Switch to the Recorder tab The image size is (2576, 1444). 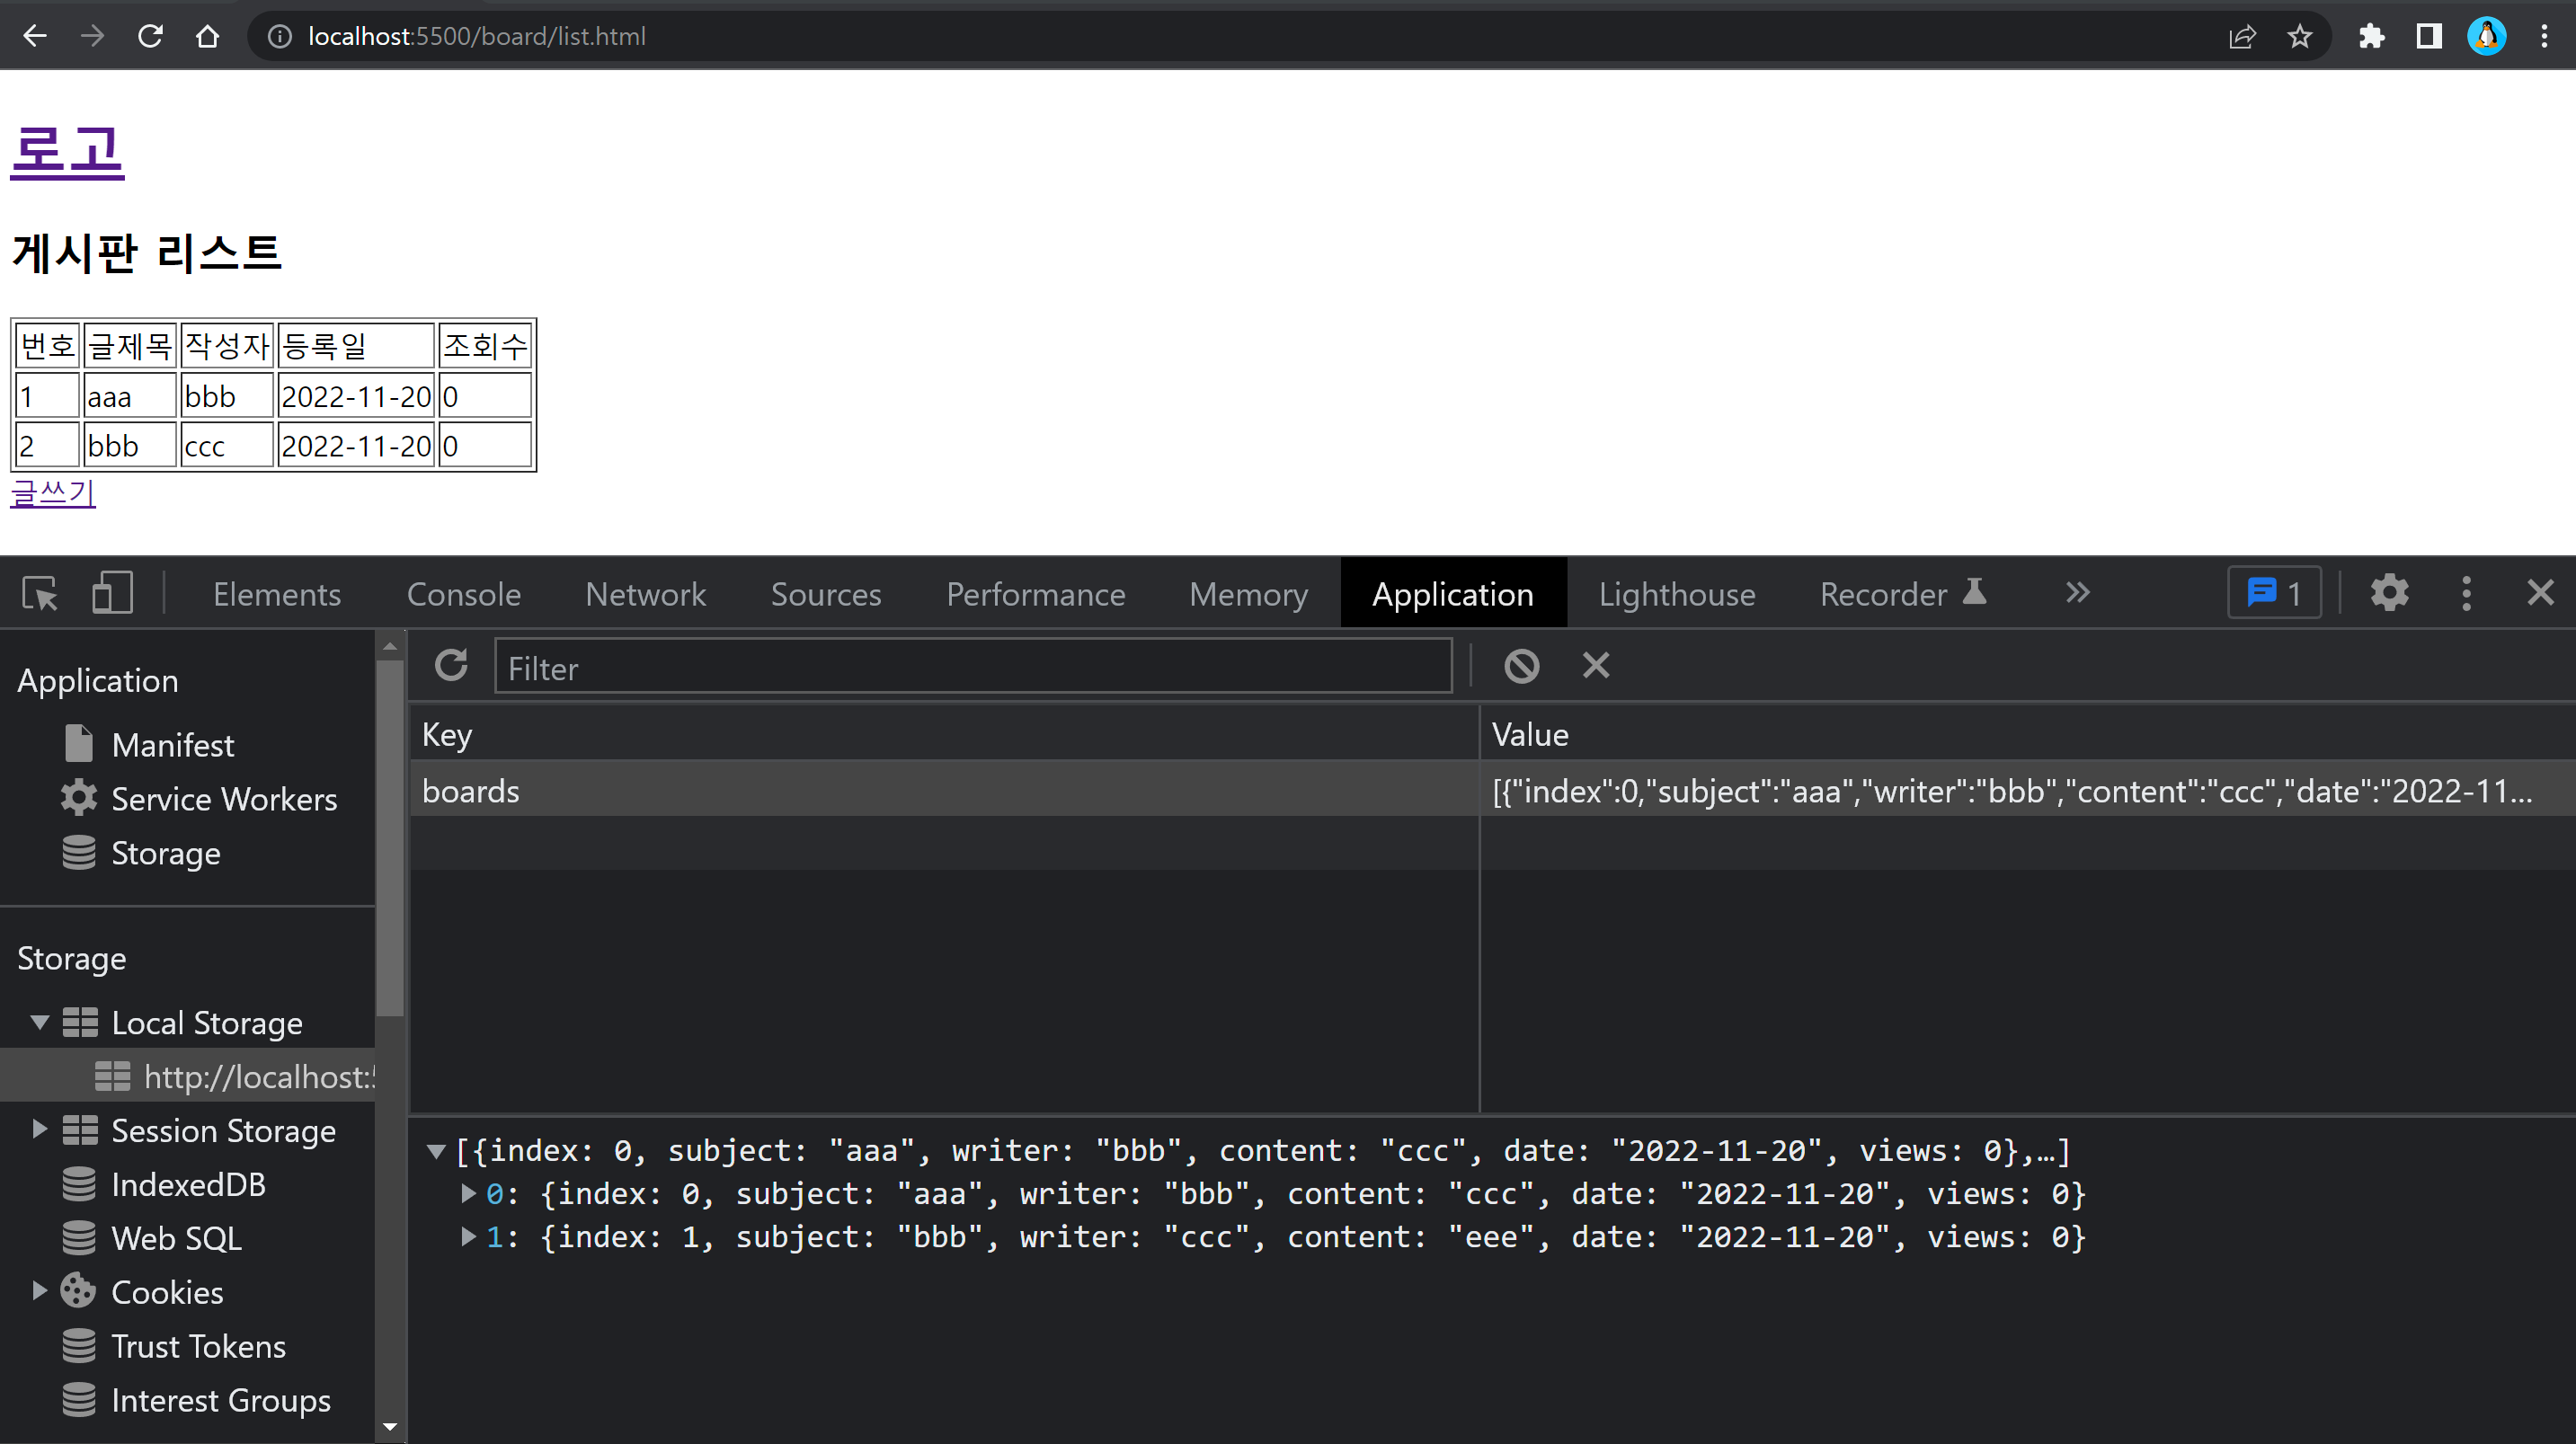1902,594
